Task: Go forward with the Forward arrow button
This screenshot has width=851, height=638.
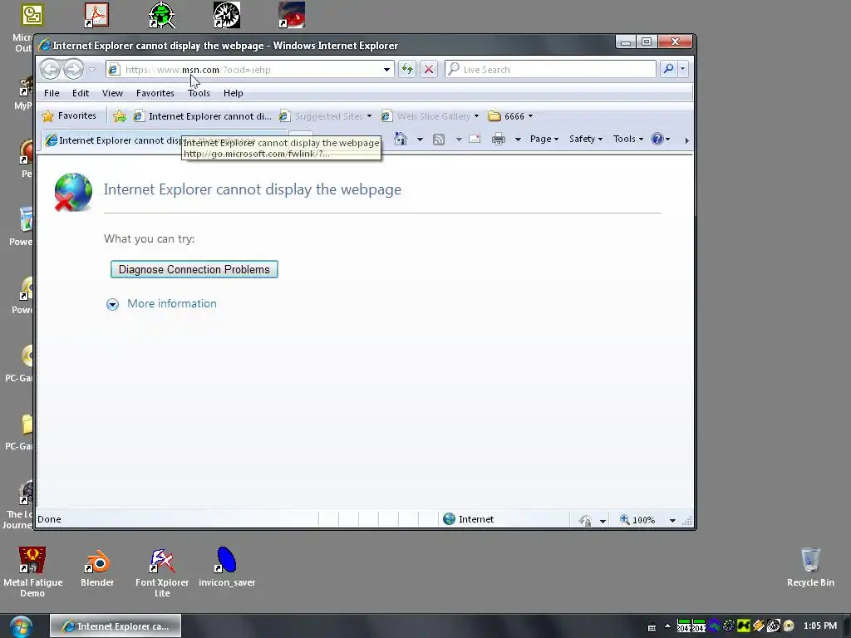Action: [x=73, y=69]
